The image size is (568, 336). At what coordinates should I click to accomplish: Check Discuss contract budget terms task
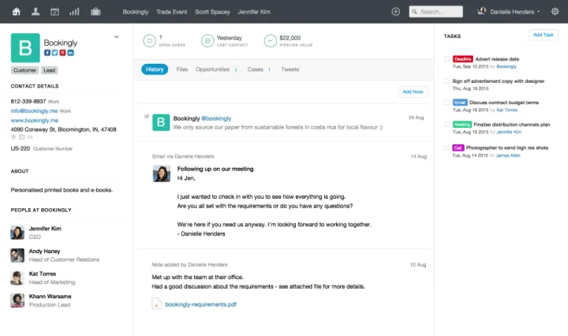coord(447,103)
